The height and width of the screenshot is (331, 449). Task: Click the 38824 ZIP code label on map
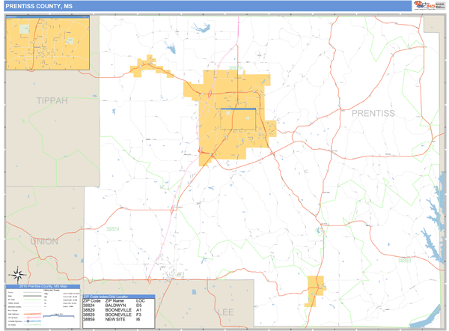coord(112,228)
